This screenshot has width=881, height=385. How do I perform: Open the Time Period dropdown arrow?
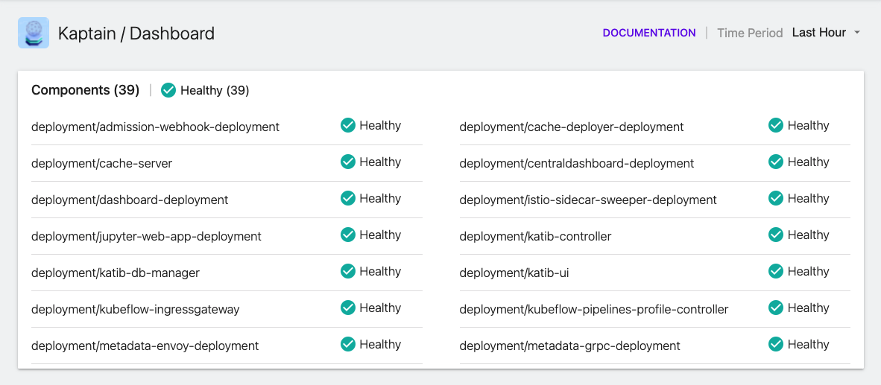click(x=857, y=33)
